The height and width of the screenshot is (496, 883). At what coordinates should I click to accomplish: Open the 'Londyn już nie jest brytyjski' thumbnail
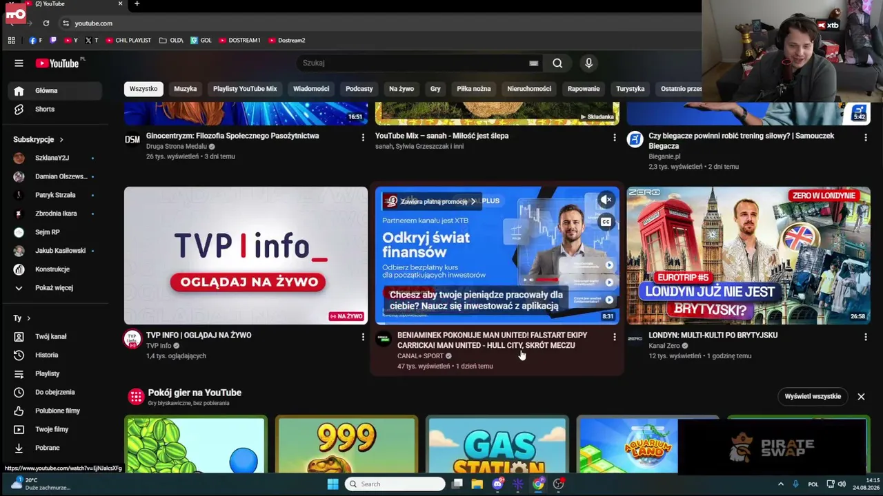[748, 256]
